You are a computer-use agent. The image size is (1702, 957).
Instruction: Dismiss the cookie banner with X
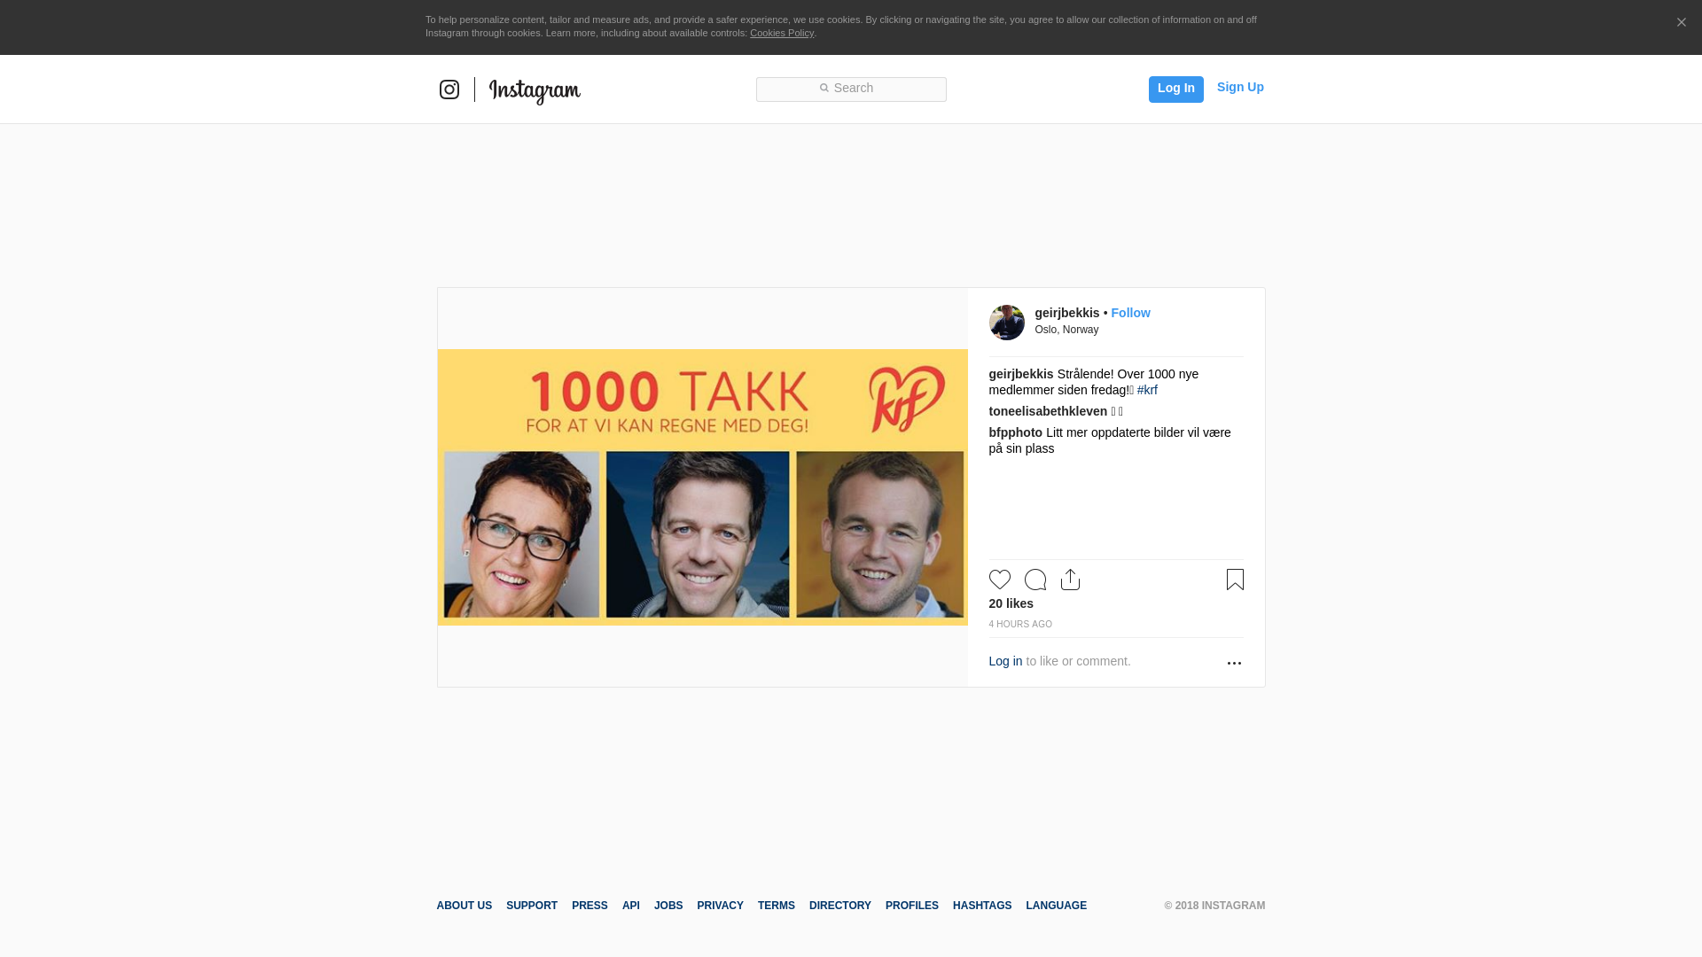coord(1681,23)
